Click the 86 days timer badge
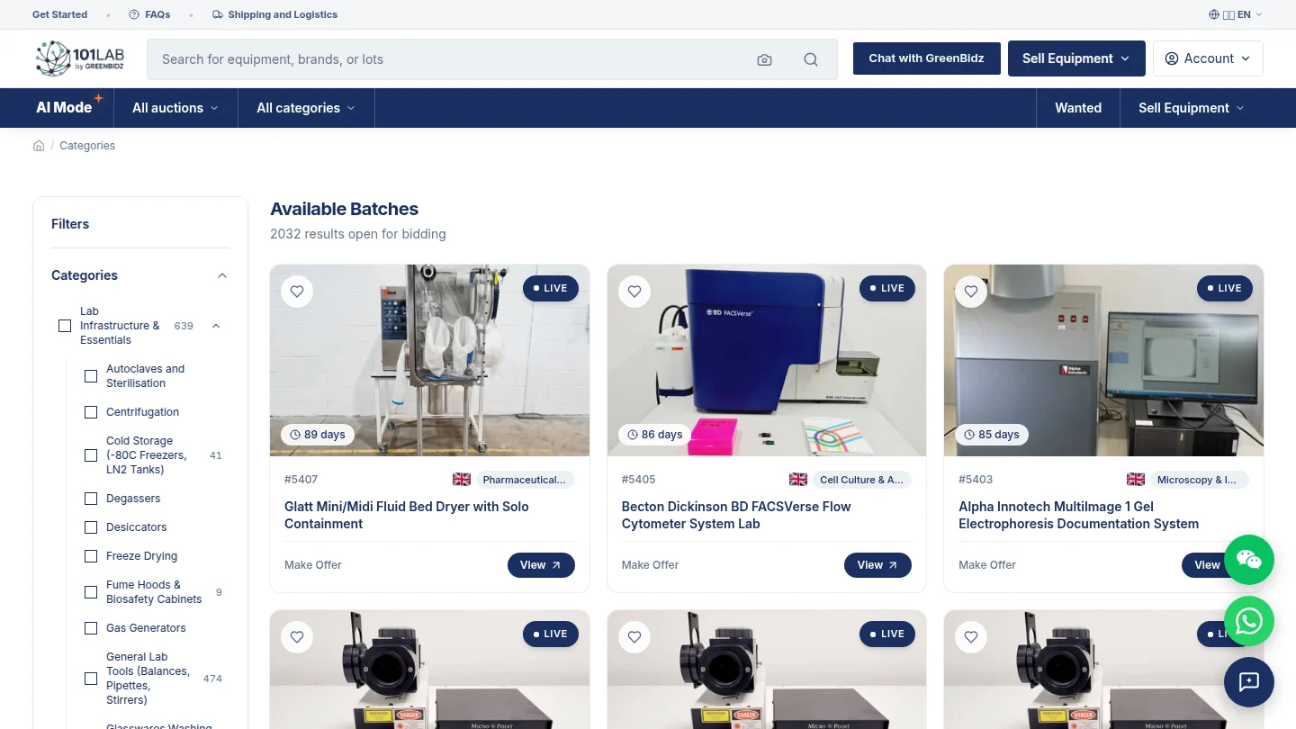 (x=654, y=435)
